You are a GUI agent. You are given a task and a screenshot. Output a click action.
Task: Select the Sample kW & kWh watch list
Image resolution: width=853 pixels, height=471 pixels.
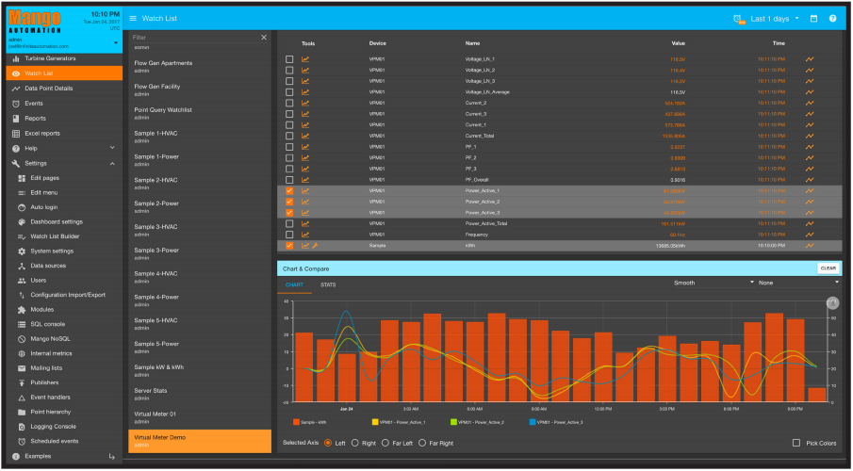pyautogui.click(x=200, y=370)
